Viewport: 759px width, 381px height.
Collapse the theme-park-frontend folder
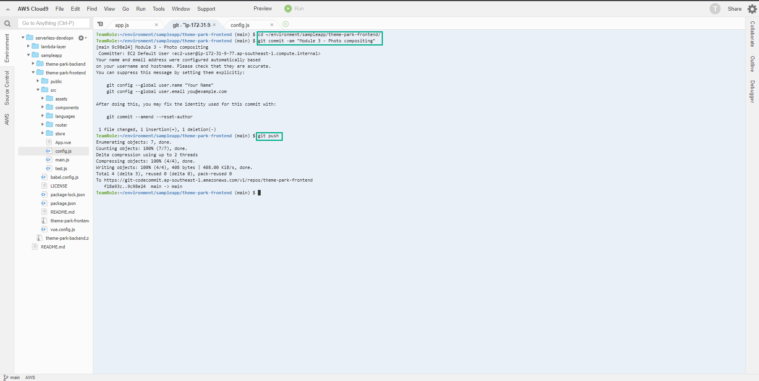(x=33, y=72)
